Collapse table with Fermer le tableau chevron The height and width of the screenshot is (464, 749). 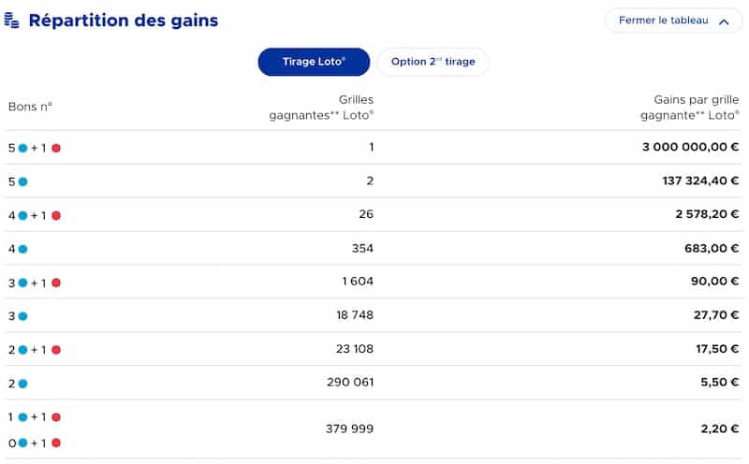click(x=723, y=22)
